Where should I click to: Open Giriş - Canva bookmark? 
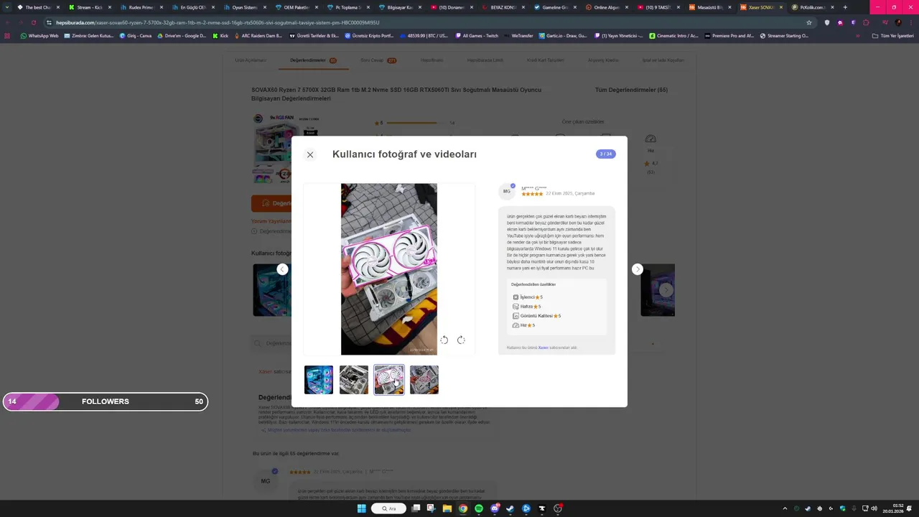[137, 35]
